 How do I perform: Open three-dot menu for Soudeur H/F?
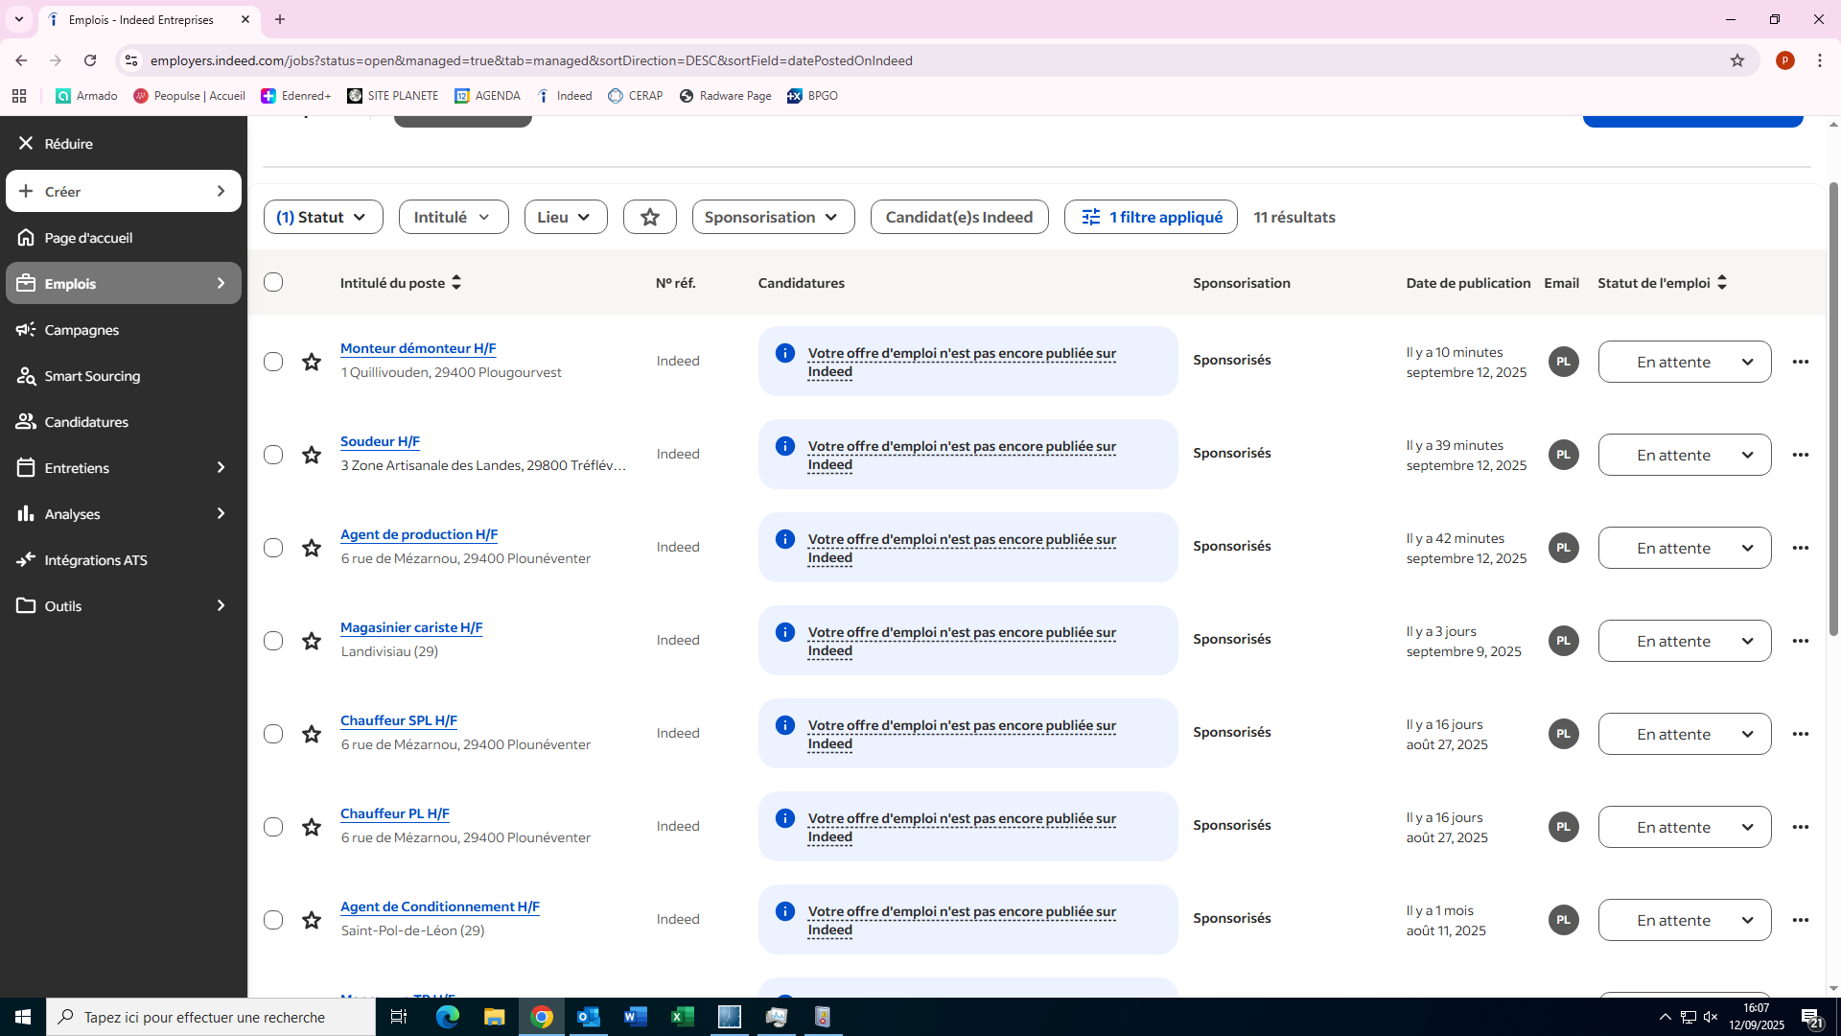coord(1801,455)
